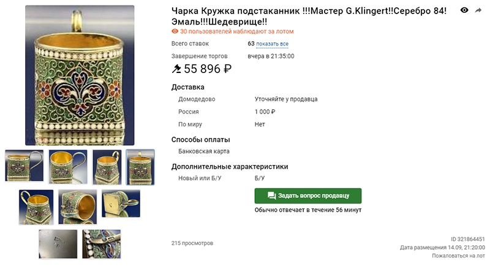
Task: Toggle the watch-lot eye icon beside title
Action: (x=464, y=10)
